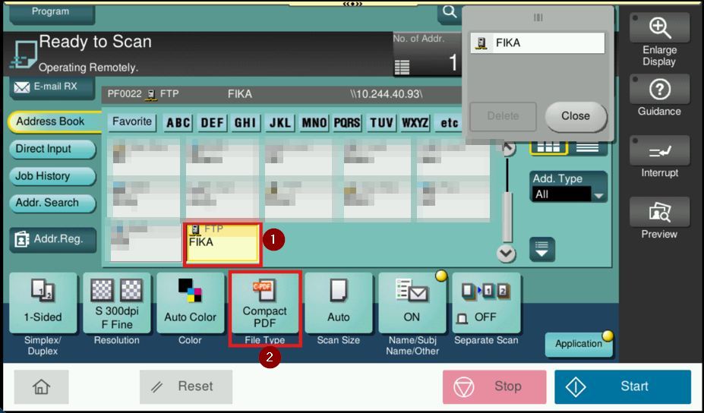Open the address list options menu icon
Image resolution: width=704 pixels, height=413 pixels.
tap(541, 249)
